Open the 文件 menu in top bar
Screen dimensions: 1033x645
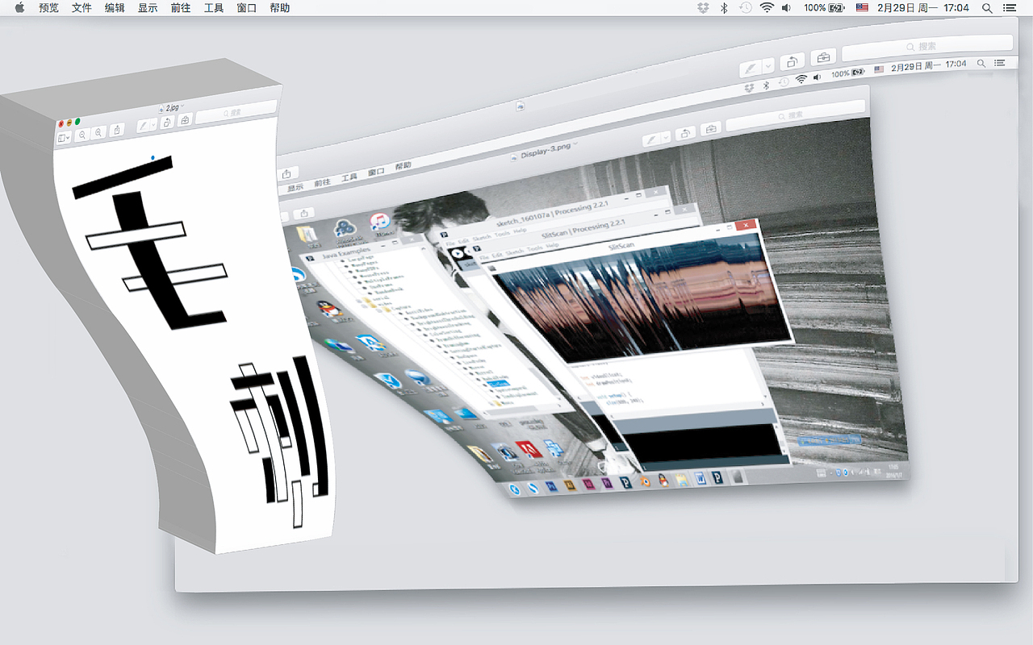pos(82,8)
